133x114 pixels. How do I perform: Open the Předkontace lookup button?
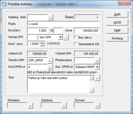97,60
